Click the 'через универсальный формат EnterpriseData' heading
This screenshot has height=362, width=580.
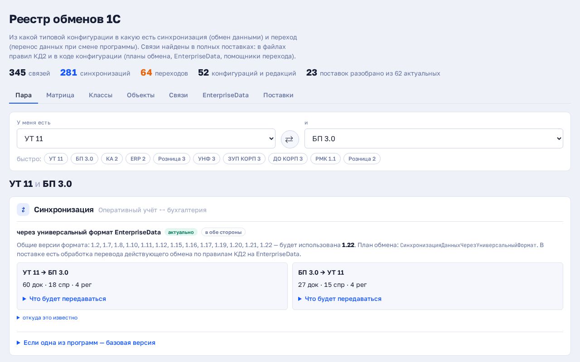(89, 232)
